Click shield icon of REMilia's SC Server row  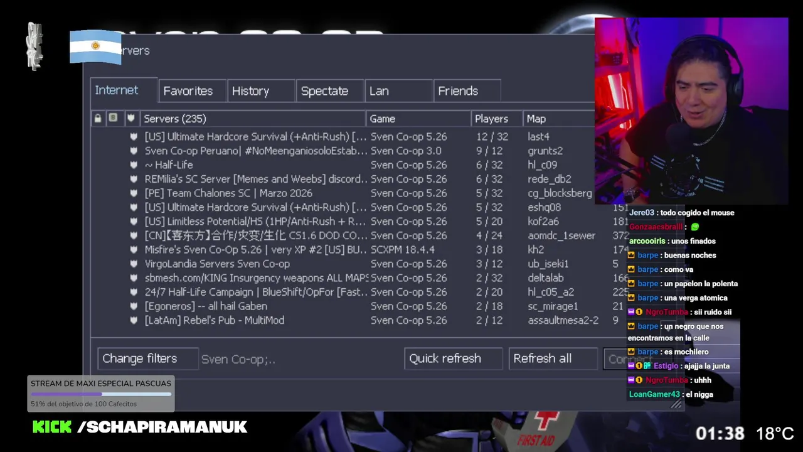(133, 179)
